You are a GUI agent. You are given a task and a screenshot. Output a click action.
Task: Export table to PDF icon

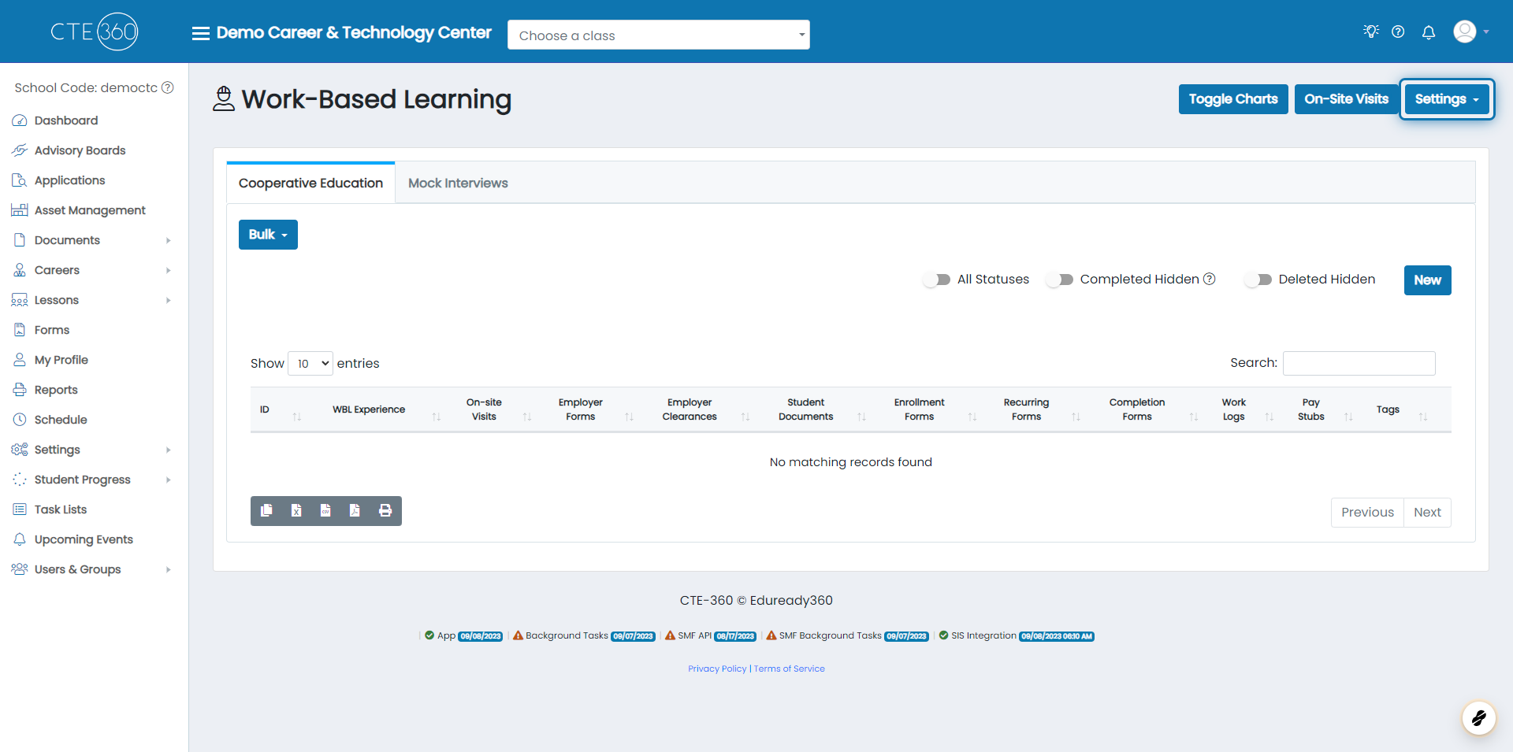click(x=355, y=510)
